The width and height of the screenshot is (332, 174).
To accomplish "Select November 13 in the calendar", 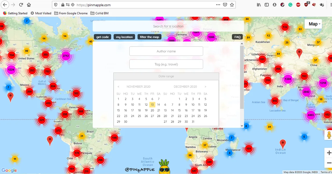I will (152, 105).
